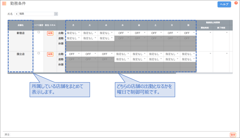Open 編集 for 国立店 skills
This screenshot has height=138, width=240.
pos(50,54)
